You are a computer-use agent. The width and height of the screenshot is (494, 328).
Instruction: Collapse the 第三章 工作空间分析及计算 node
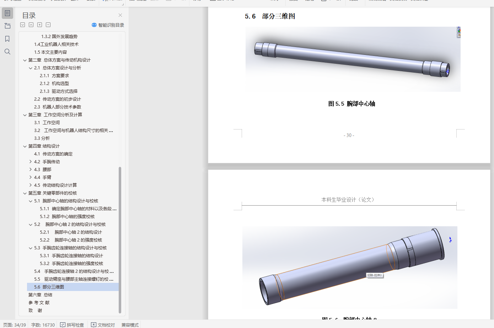point(25,115)
